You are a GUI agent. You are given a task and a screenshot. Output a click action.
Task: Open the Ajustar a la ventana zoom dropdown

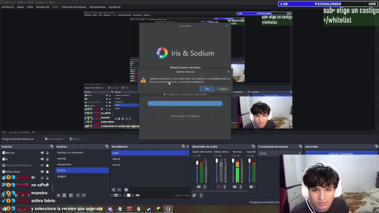tap(22, 132)
